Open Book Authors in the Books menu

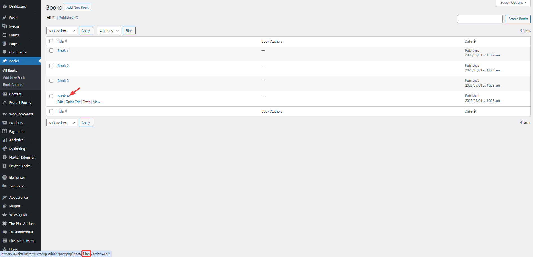point(13,84)
